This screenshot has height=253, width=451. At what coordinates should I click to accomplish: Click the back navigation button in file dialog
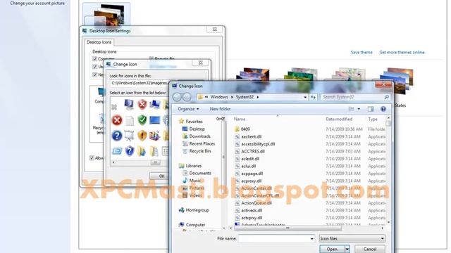pos(177,97)
